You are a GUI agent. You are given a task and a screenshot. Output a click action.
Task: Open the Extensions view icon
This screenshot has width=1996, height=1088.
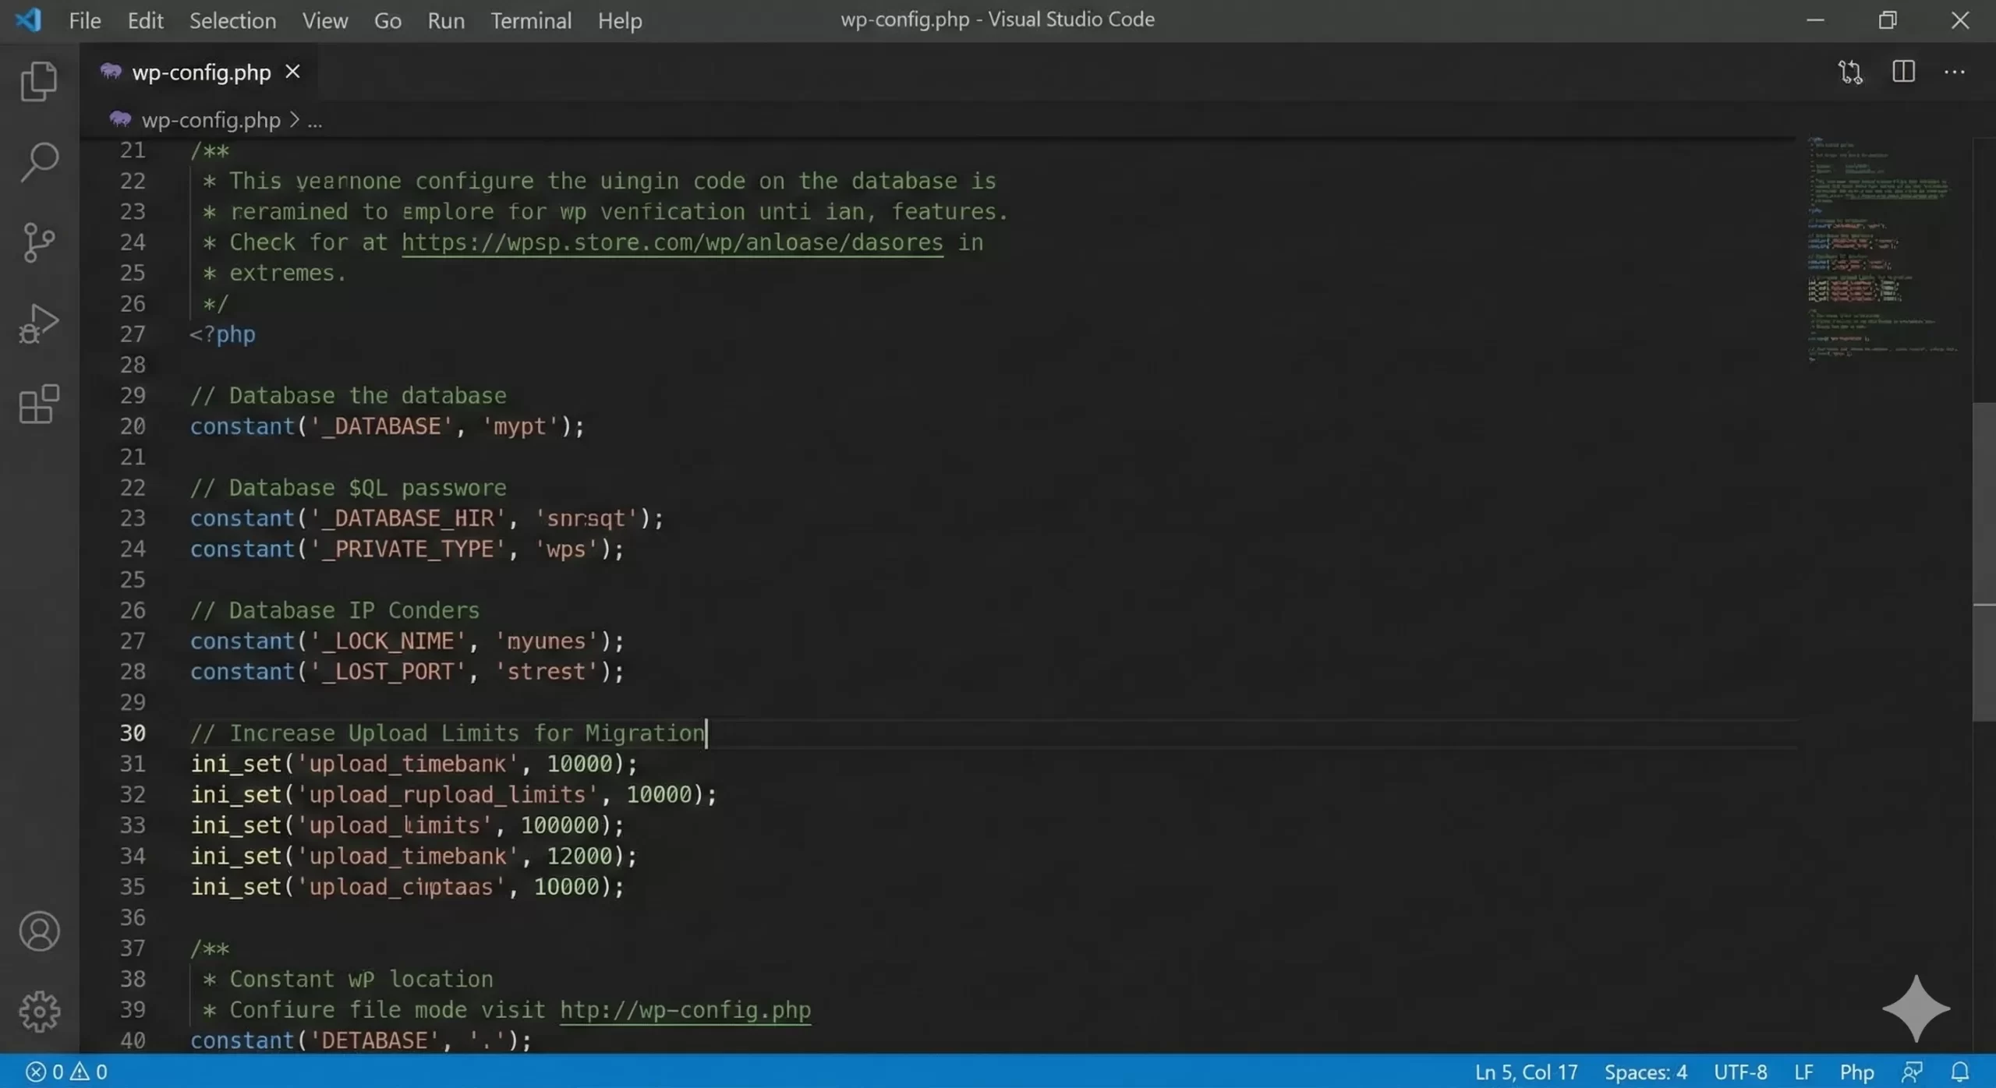click(x=39, y=404)
